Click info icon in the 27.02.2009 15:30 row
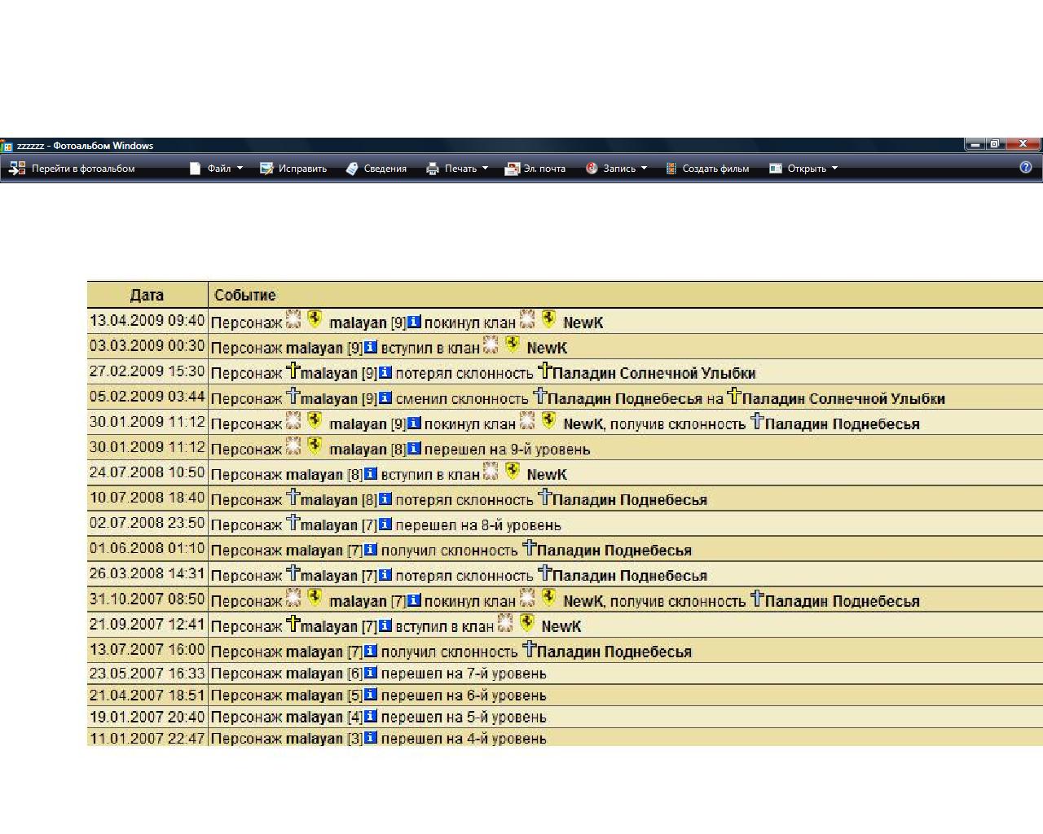Image resolution: width=1043 pixels, height=834 pixels. tap(385, 372)
